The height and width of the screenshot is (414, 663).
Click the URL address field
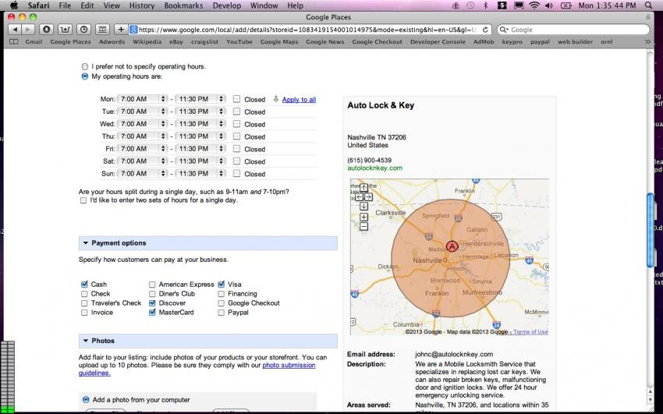click(309, 30)
